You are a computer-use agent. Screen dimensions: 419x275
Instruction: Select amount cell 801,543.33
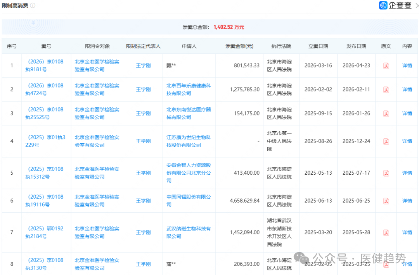pos(247,65)
